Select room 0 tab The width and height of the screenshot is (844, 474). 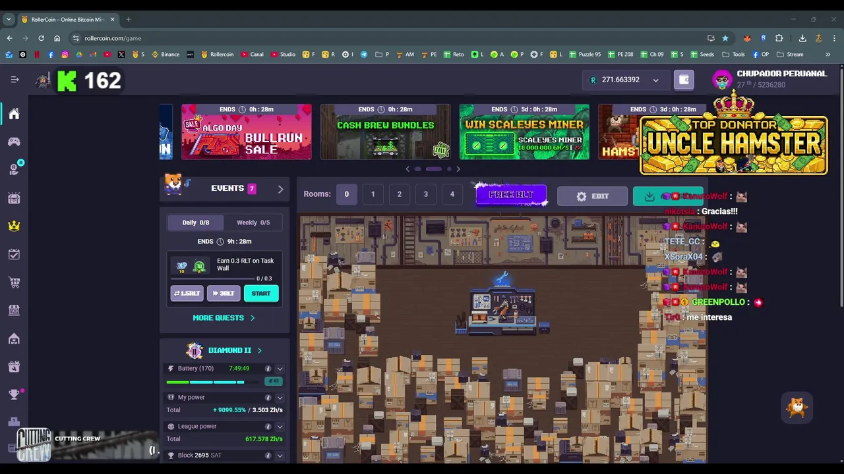[x=346, y=194]
